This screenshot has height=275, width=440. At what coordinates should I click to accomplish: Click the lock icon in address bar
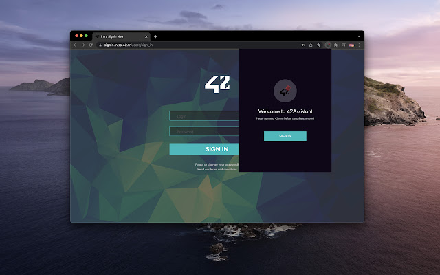pos(100,45)
